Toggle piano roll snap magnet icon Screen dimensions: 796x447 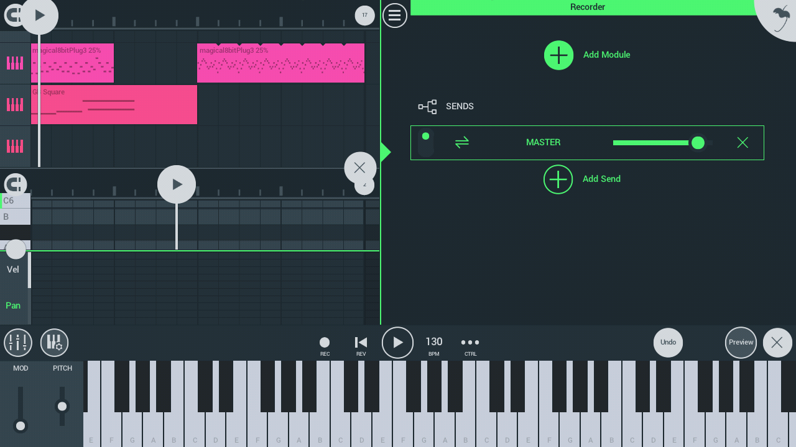pos(16,184)
